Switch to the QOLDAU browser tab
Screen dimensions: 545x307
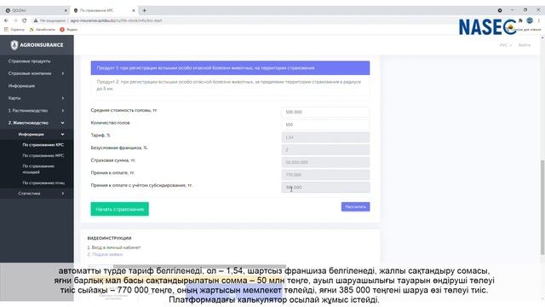(x=36, y=10)
